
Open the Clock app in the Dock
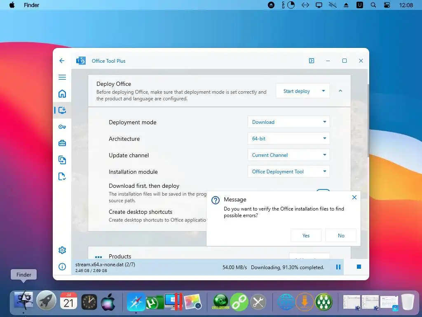click(89, 302)
